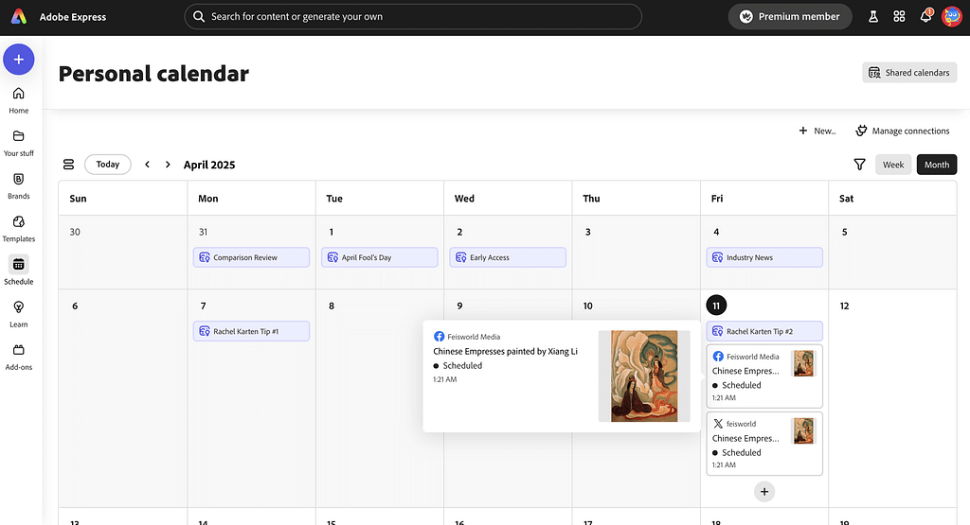This screenshot has height=525, width=970.
Task: Open Templates in the sidebar
Action: point(19,228)
